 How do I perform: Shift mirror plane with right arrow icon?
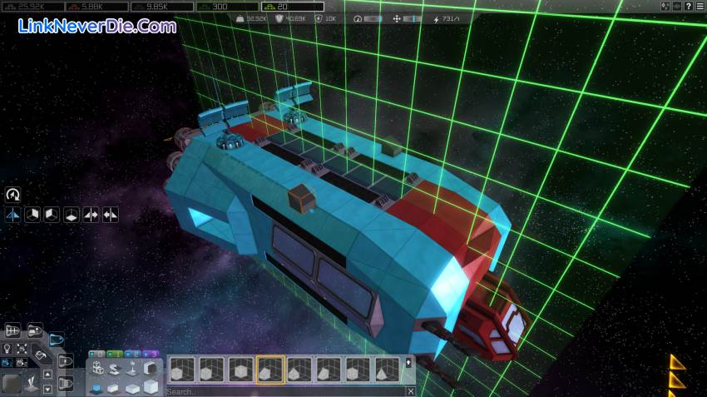(91, 215)
